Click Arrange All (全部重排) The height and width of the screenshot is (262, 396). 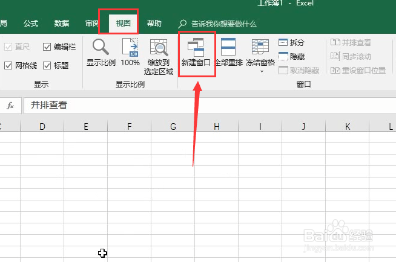(x=228, y=52)
